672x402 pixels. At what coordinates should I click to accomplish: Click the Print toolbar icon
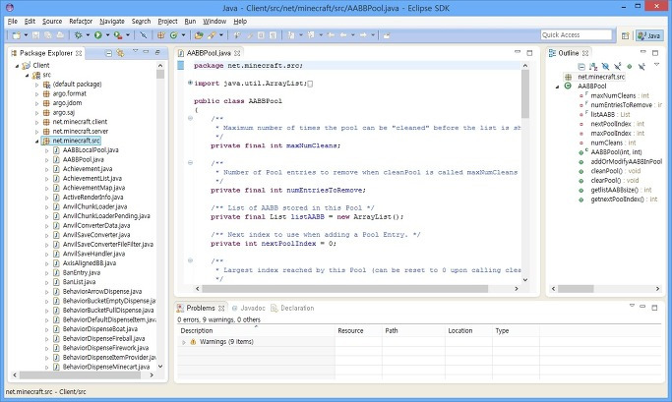pos(60,35)
